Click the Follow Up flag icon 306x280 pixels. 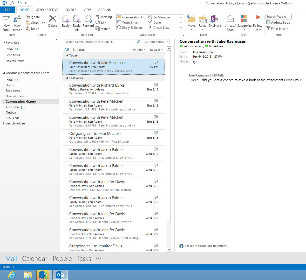pos(258,19)
